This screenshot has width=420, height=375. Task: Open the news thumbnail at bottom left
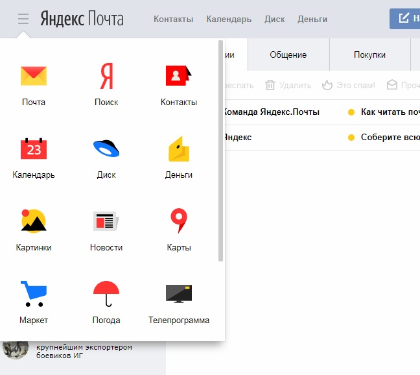click(16, 350)
